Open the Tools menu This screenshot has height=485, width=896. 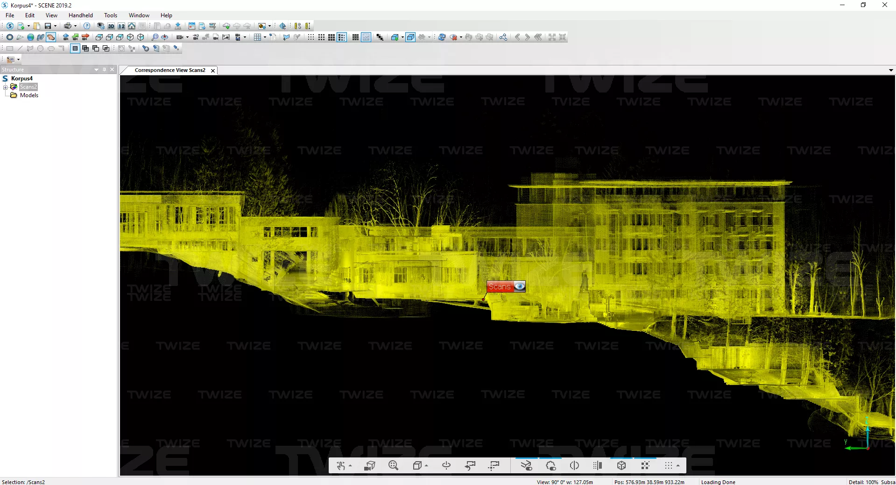111,15
